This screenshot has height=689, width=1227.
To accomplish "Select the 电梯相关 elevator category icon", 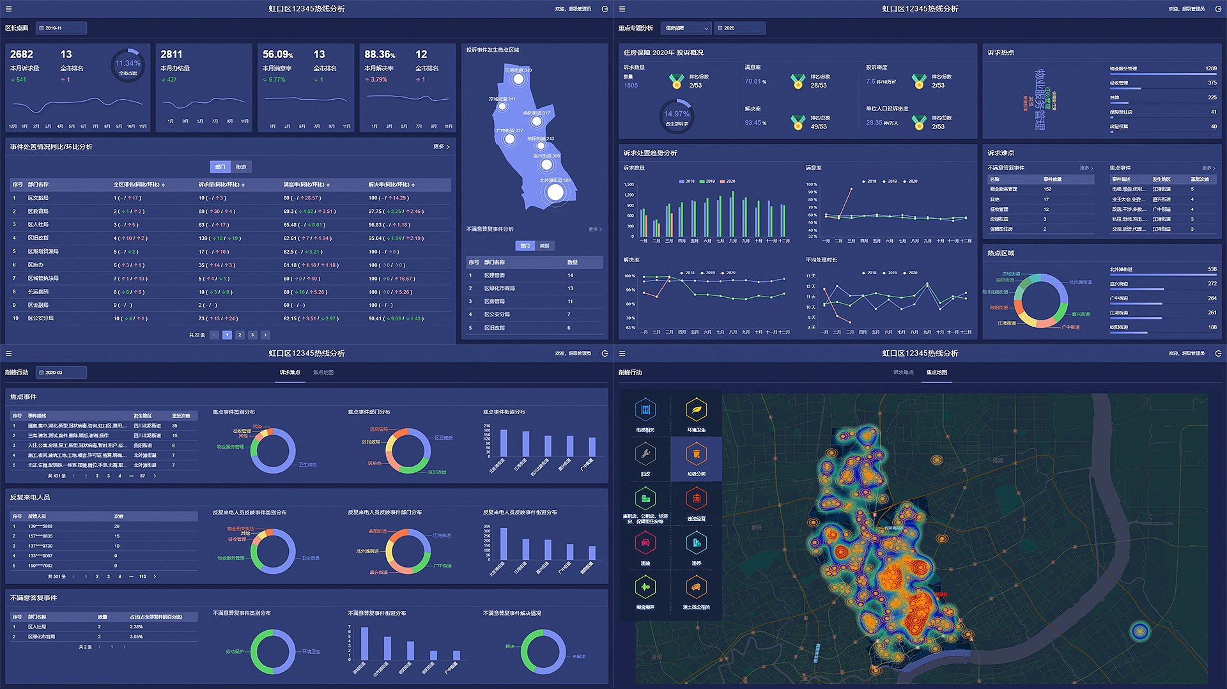I will 645,410.
